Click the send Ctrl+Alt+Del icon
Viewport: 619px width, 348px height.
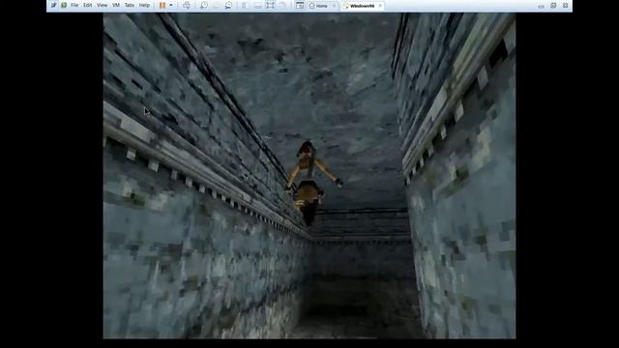coord(187,6)
